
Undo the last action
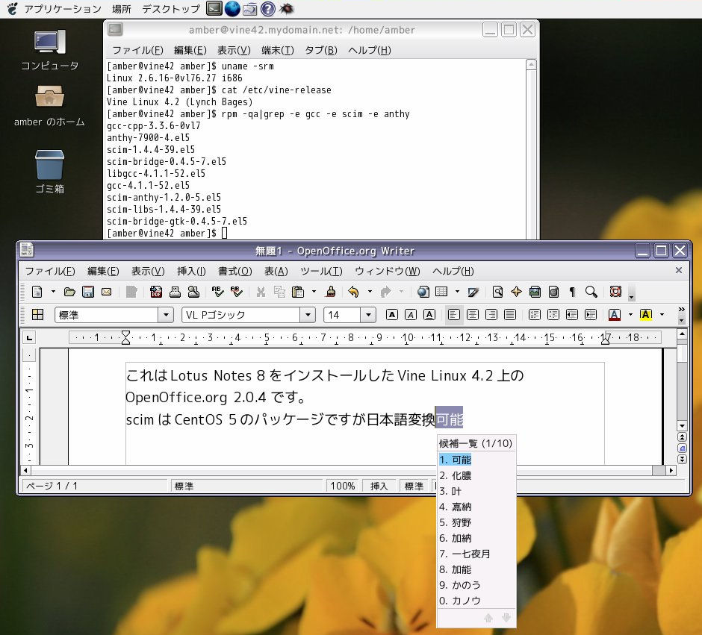click(x=354, y=292)
